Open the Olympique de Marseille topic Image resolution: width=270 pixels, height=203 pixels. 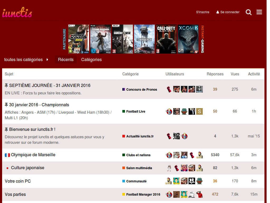(33, 155)
